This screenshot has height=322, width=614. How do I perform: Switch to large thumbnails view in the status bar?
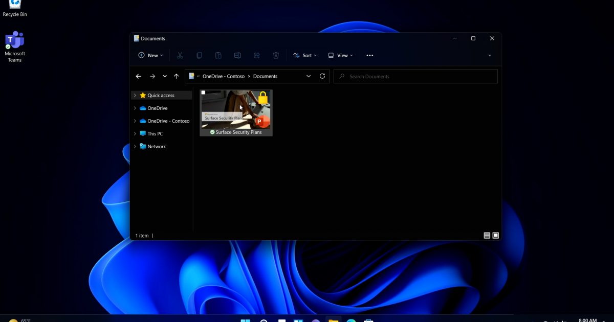pyautogui.click(x=495, y=235)
